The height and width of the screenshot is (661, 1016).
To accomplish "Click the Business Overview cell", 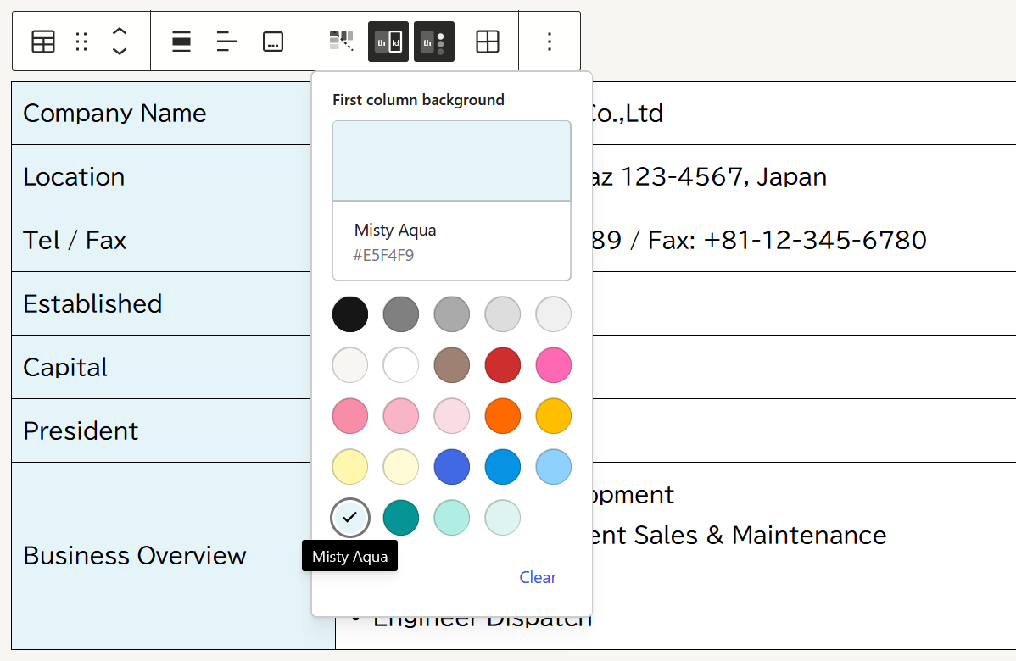I will pos(162,555).
